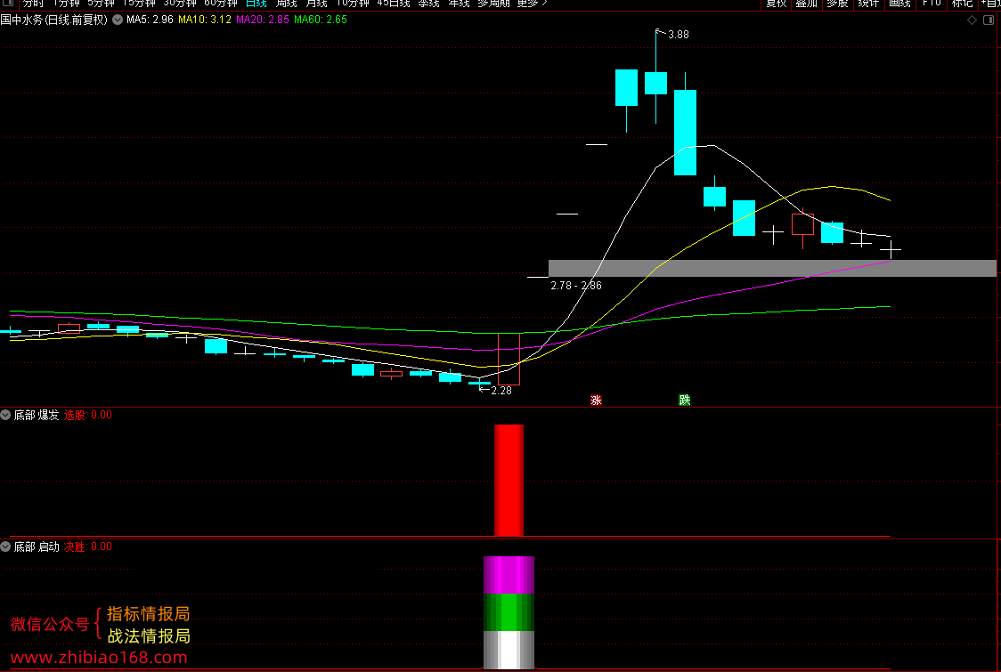
Task: Click the 国中水务(日线.前复权) chart title
Action: tap(54, 20)
